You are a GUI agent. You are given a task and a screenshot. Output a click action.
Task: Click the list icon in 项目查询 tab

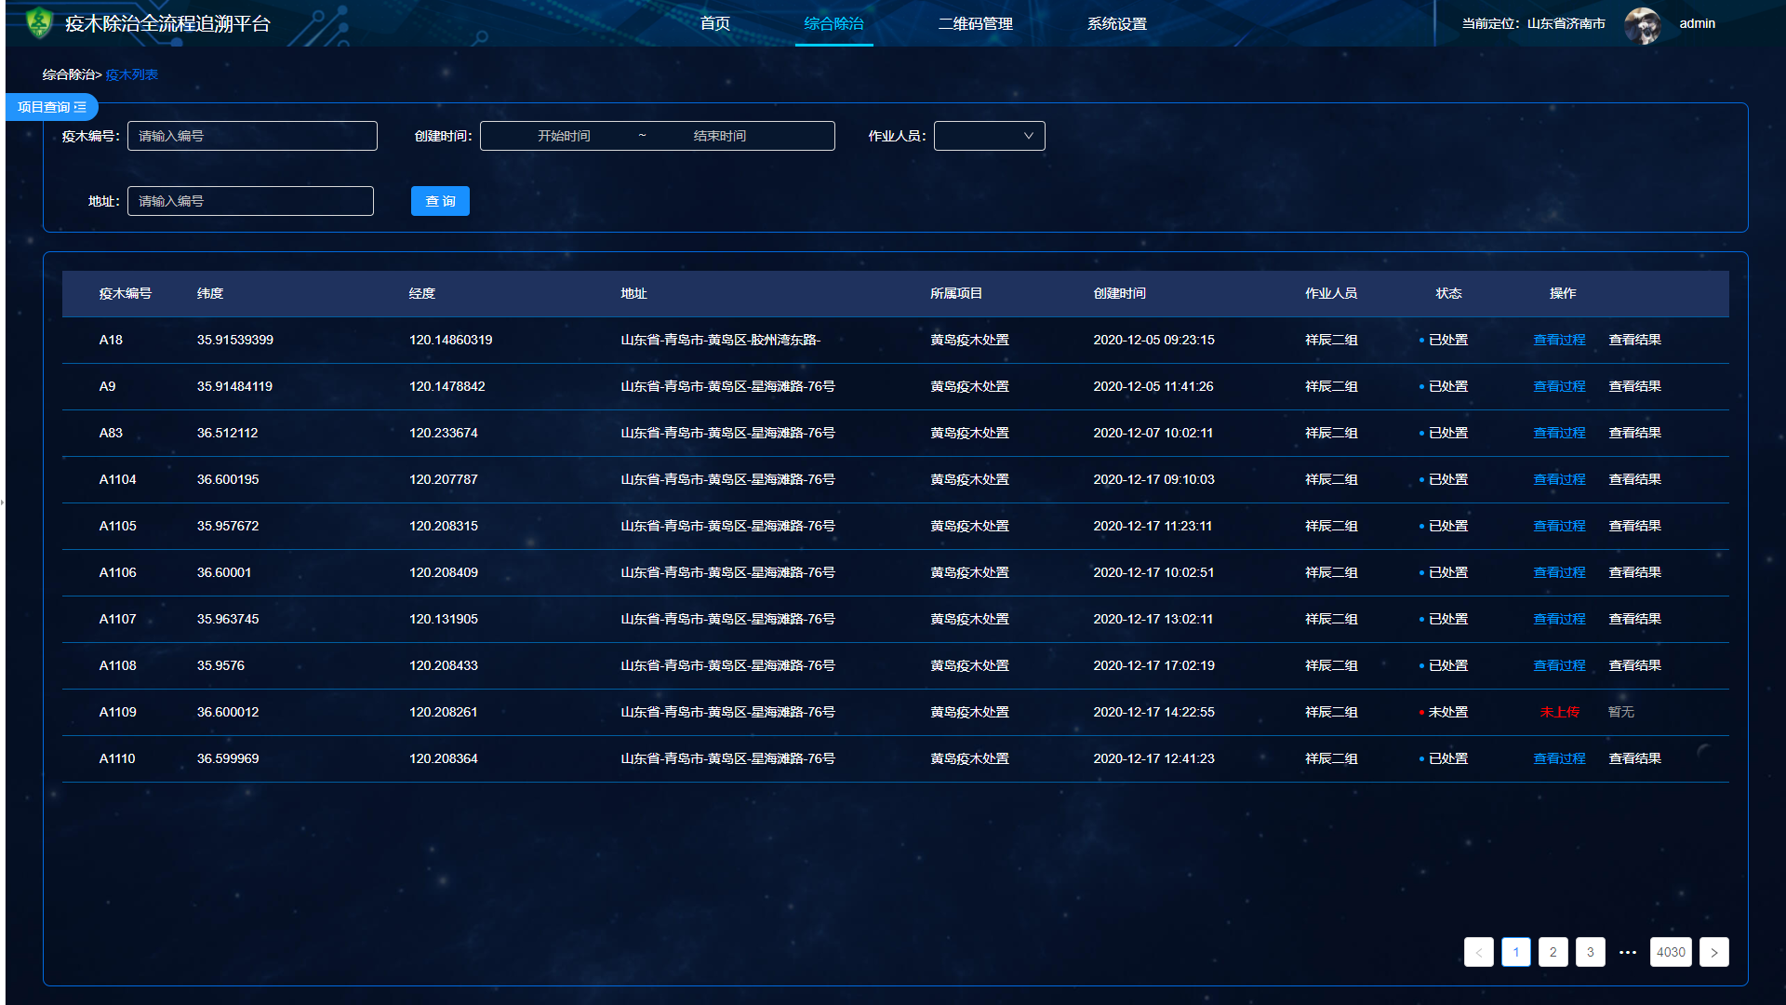coord(81,107)
